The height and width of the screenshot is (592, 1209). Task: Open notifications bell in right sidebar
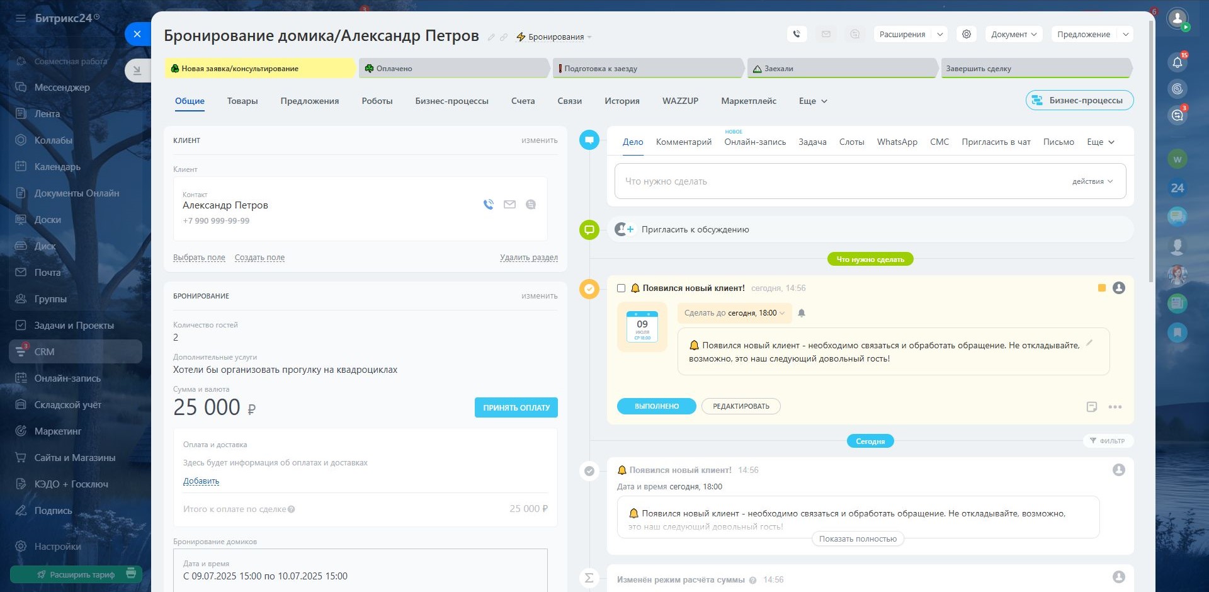coord(1177,62)
